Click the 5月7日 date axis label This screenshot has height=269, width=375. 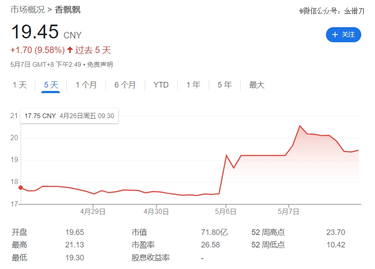tap(288, 212)
